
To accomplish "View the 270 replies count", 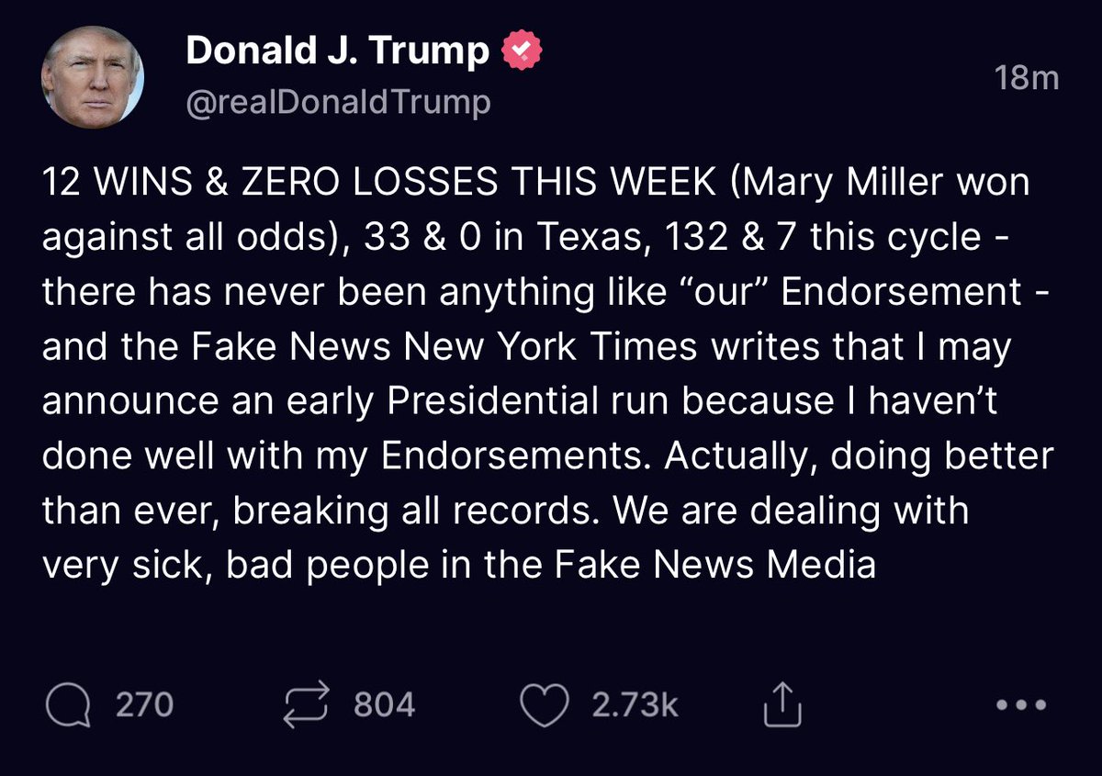I will coord(144,705).
